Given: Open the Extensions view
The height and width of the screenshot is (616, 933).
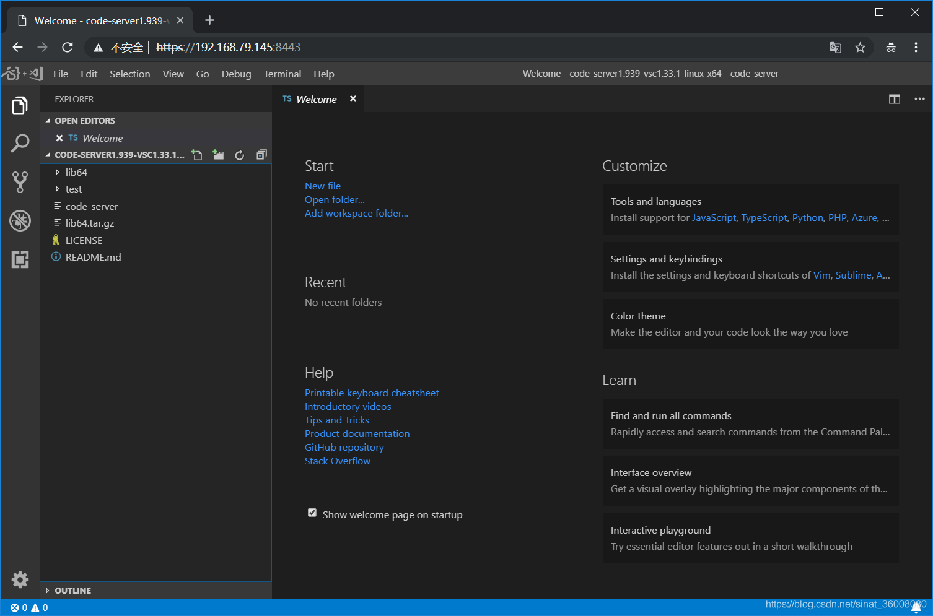Looking at the screenshot, I should click(20, 259).
